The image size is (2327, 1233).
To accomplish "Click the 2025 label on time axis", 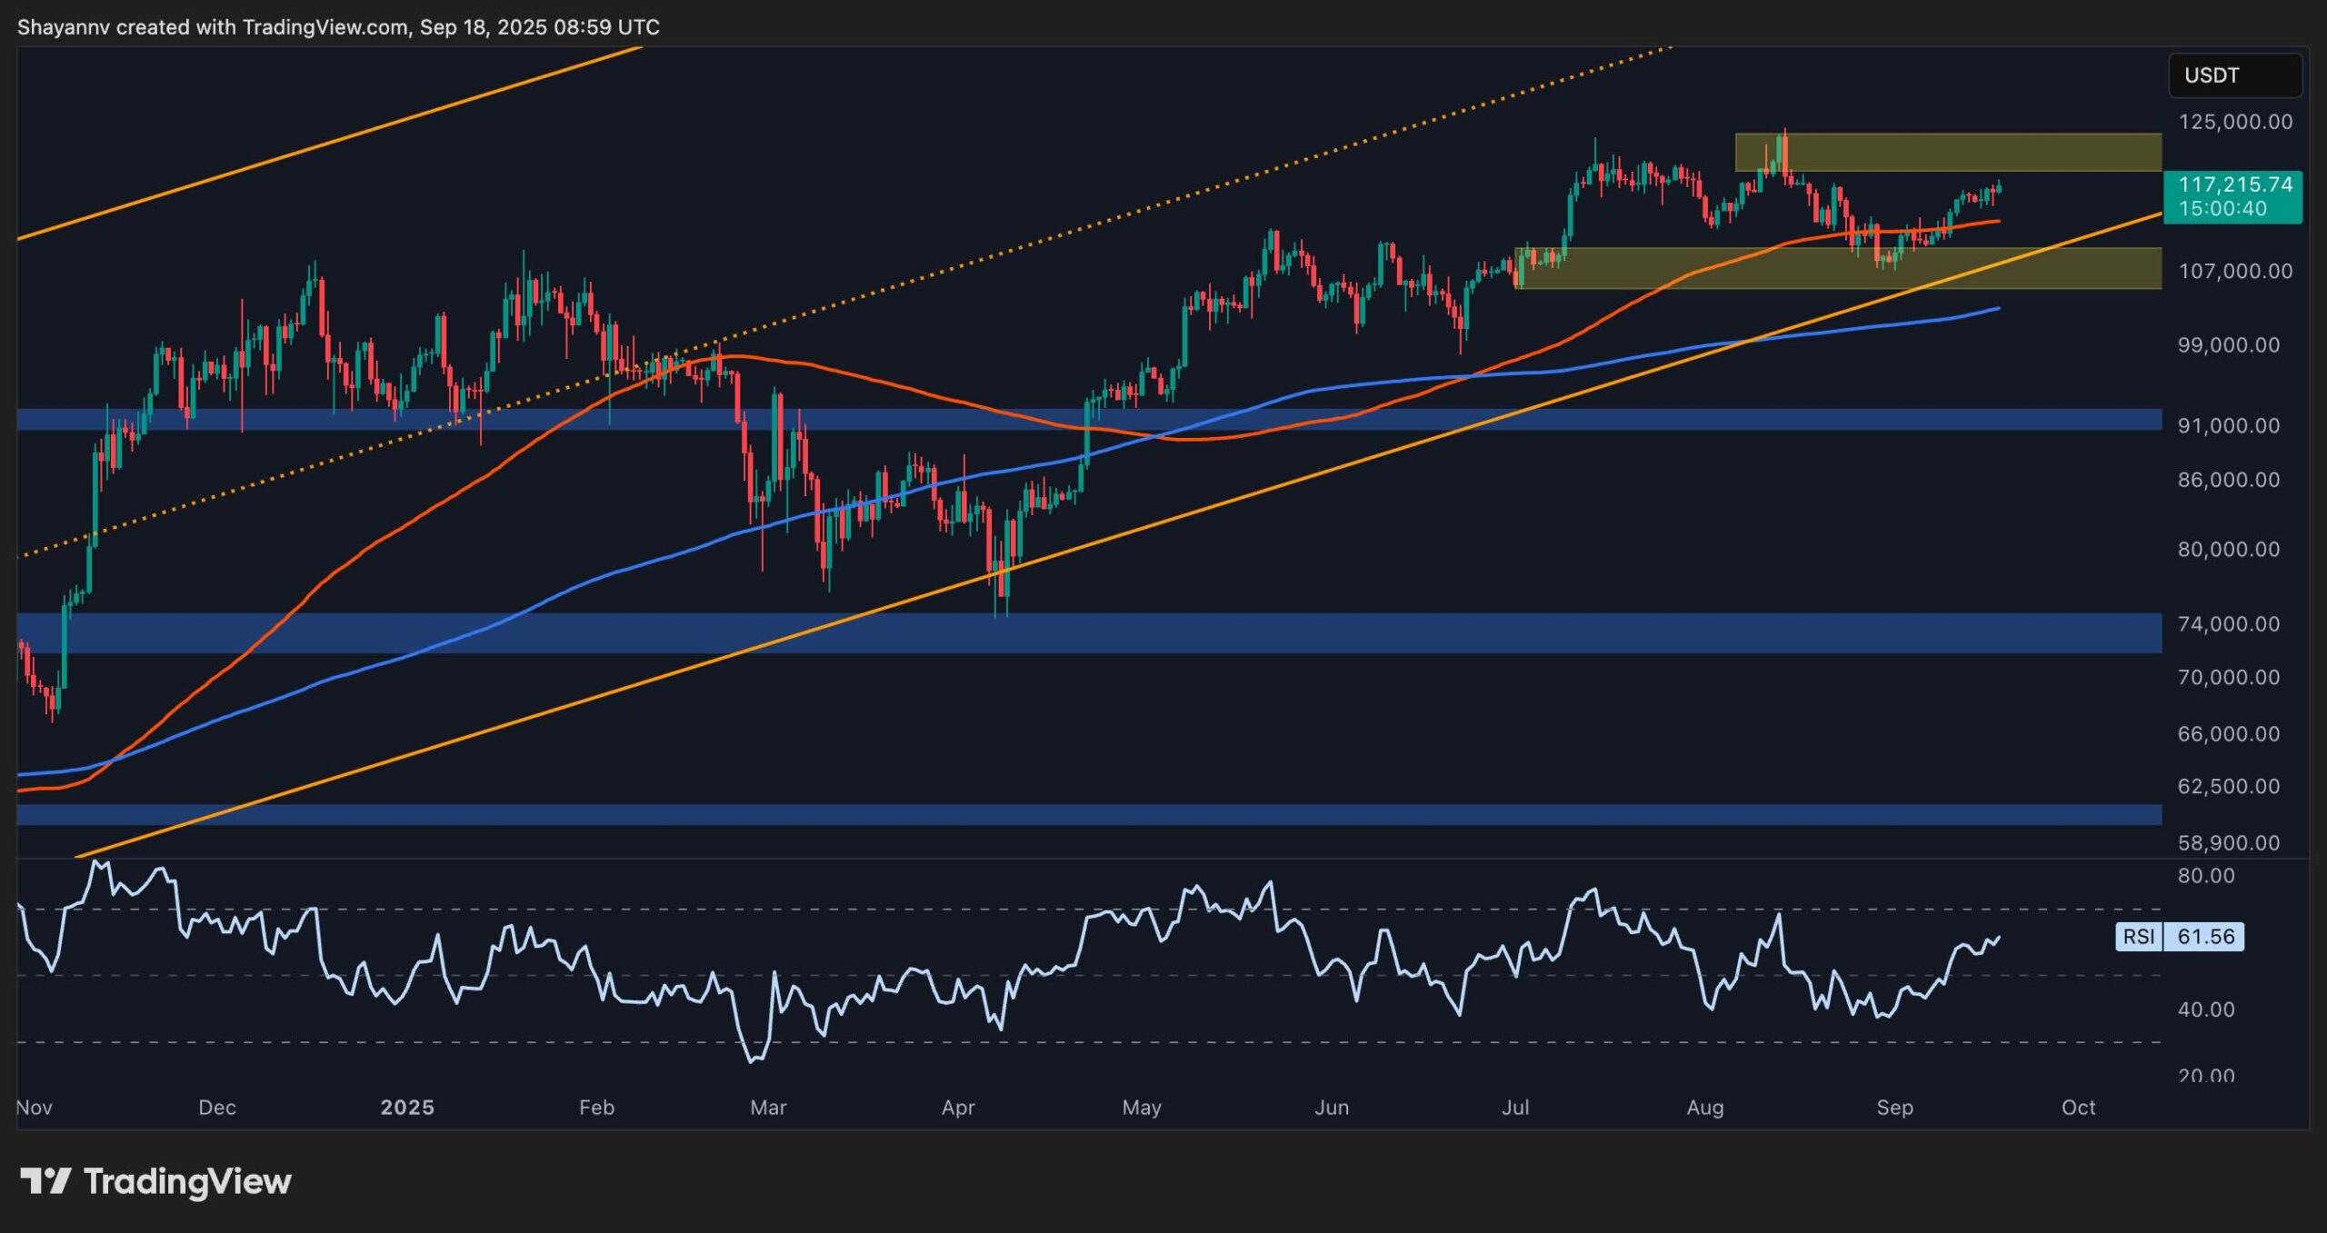I will click(x=407, y=1108).
